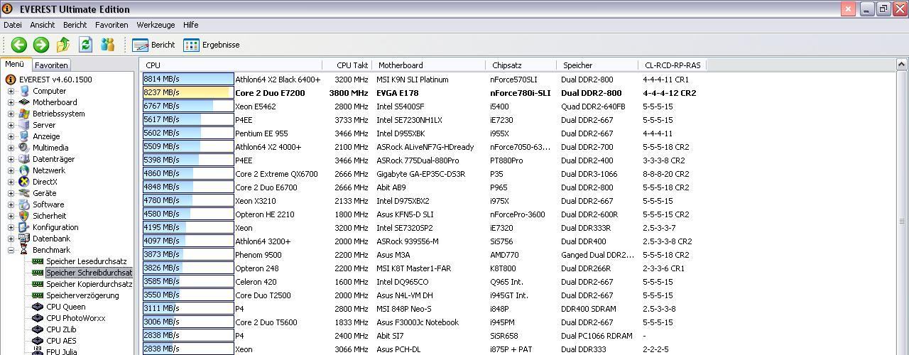Screen dimensions: 909x355
Task: Click the Refresh toolbar icon
Action: (85, 45)
